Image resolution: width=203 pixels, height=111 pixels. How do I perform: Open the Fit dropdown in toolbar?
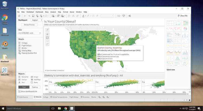point(107,16)
